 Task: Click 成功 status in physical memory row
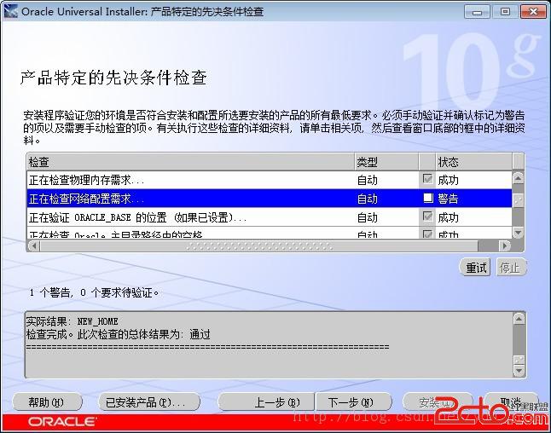448,180
